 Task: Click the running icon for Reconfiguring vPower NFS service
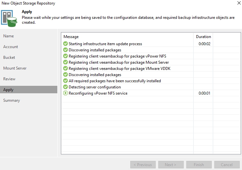(x=65, y=93)
